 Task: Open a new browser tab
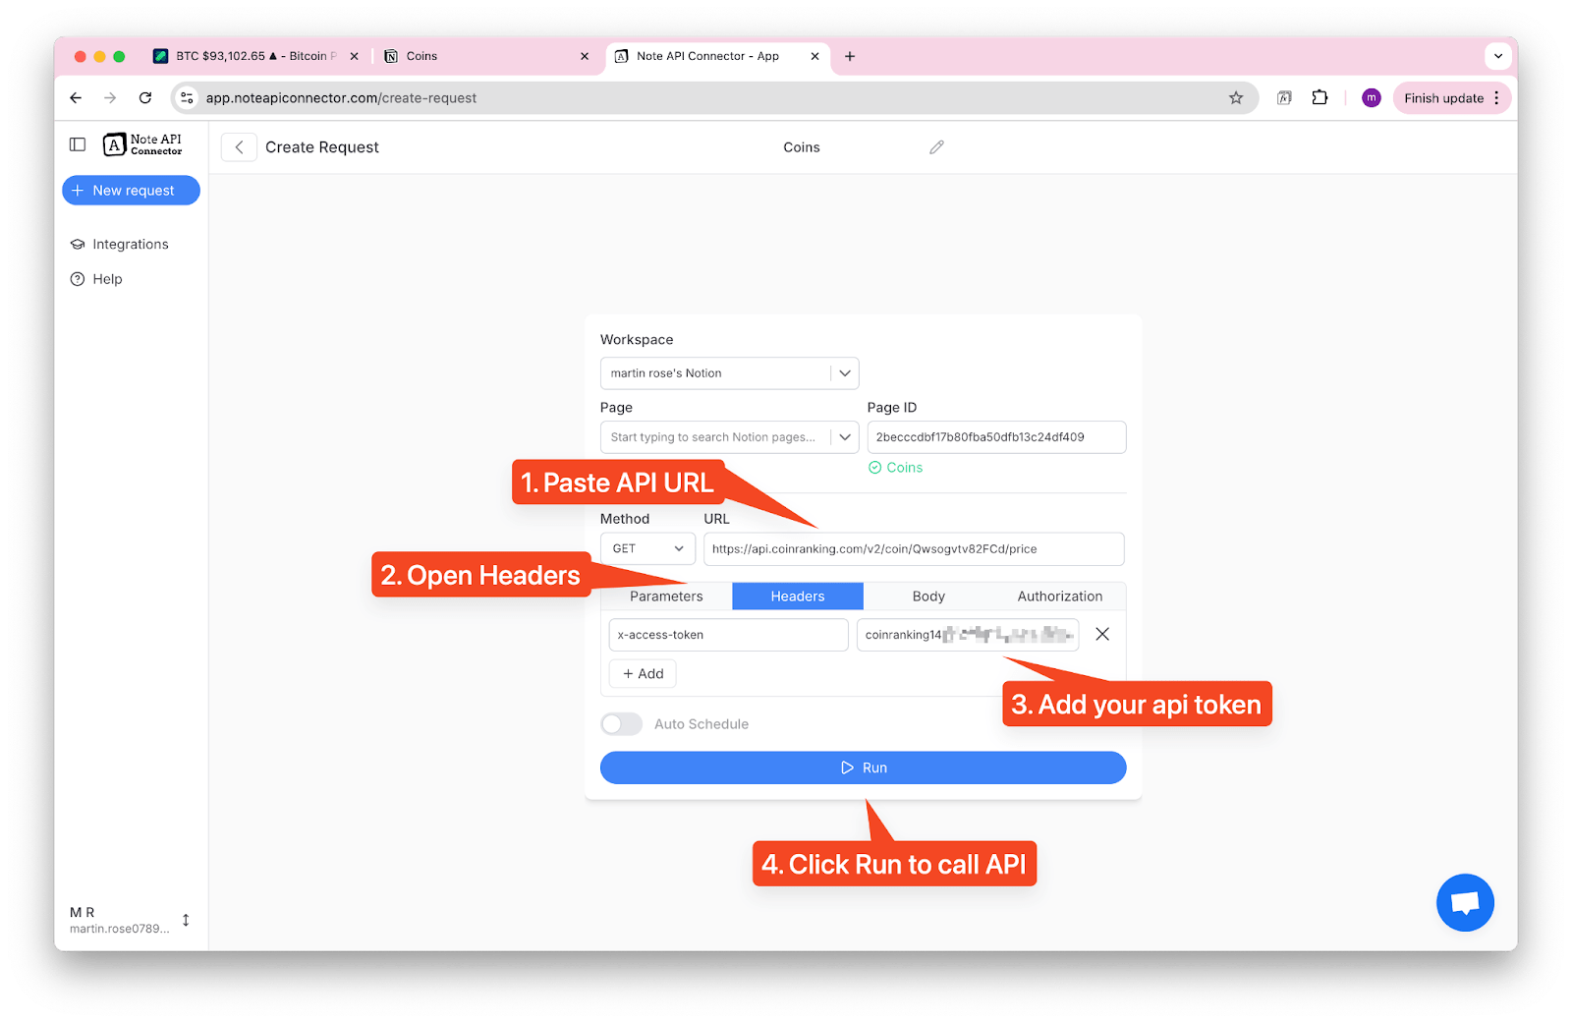click(850, 57)
